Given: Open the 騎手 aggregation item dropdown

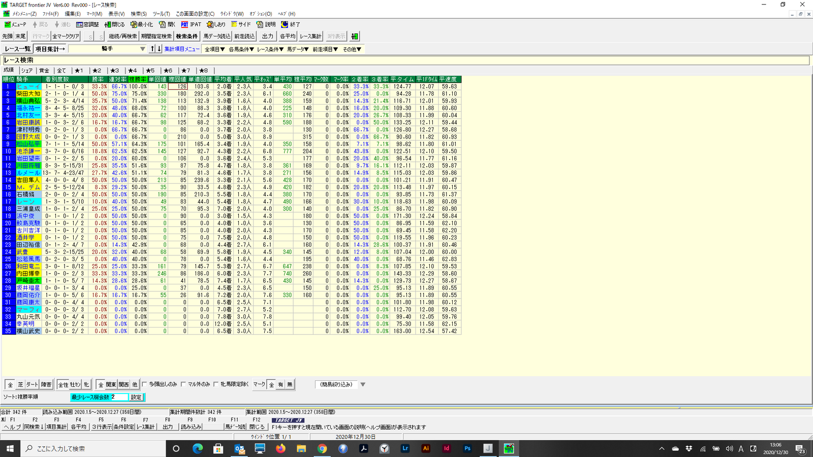Looking at the screenshot, I should 142,49.
